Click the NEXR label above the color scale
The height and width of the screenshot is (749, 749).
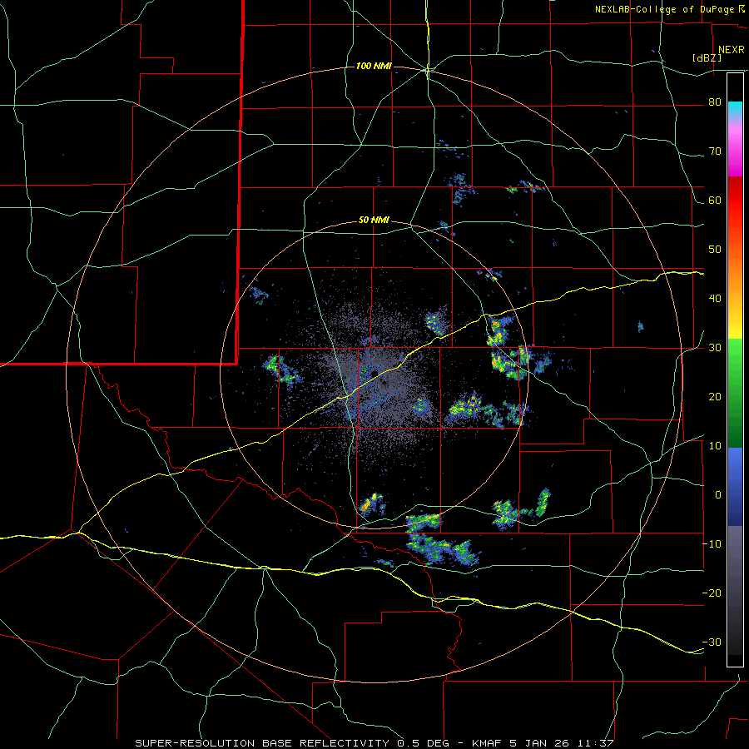(x=731, y=50)
